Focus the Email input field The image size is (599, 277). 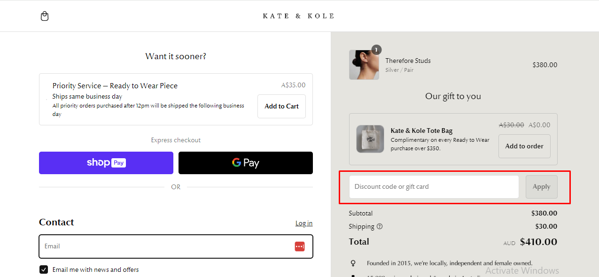coord(176,246)
